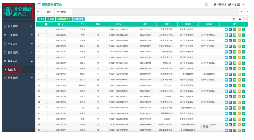Toggle the sidebar collapse icon beside 智慧养老云平台
Image resolution: width=254 pixels, height=140 pixels.
pos(39,5)
